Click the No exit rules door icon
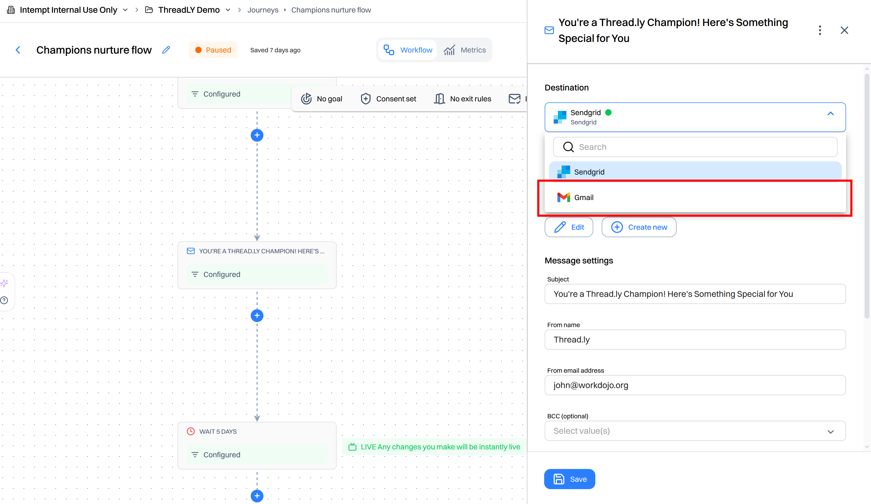The height and width of the screenshot is (504, 871). point(439,99)
